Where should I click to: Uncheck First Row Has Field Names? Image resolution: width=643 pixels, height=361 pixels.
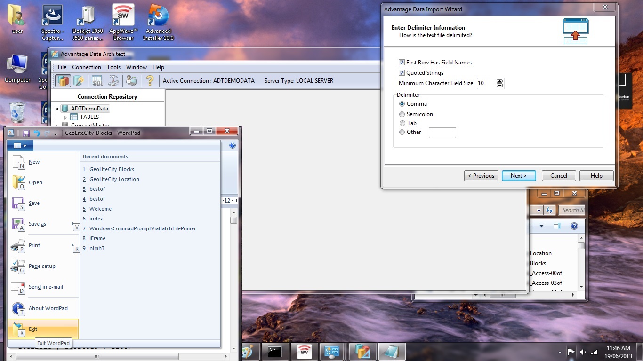coord(402,63)
